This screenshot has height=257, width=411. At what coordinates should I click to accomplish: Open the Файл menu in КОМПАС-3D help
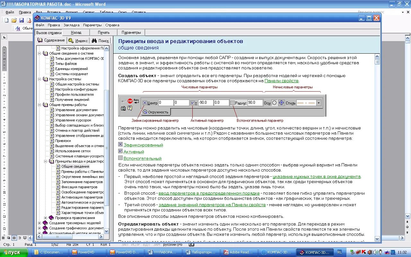(40, 25)
